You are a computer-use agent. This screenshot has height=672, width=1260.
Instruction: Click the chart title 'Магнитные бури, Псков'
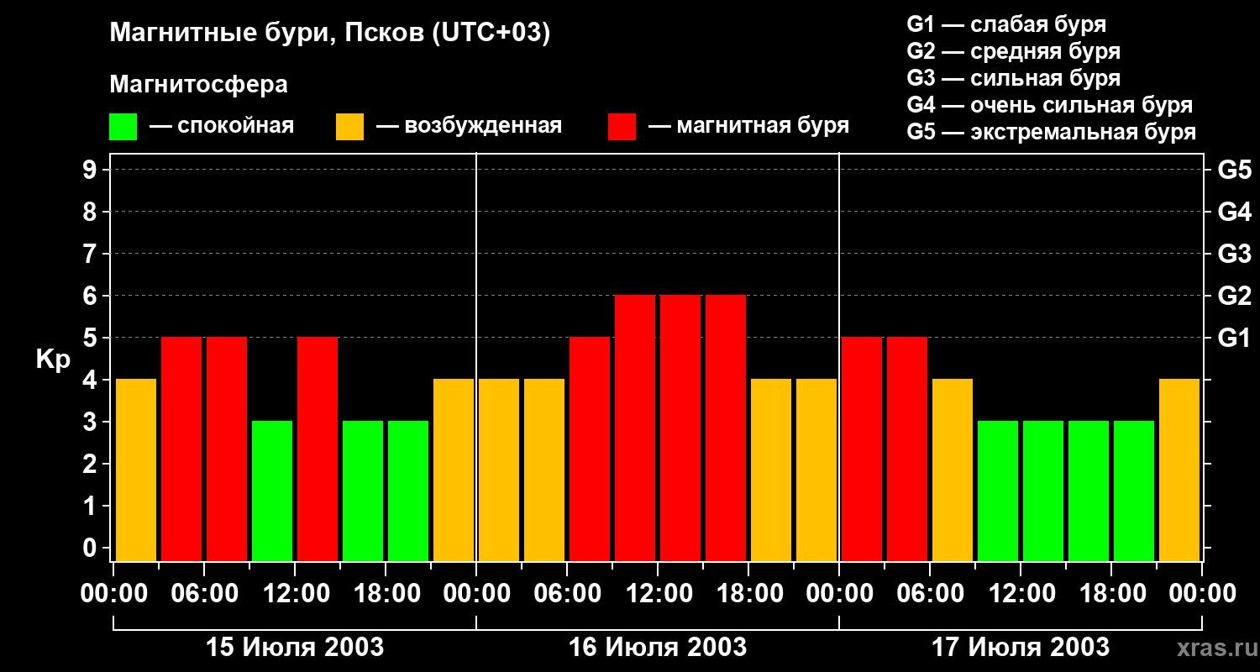329,34
